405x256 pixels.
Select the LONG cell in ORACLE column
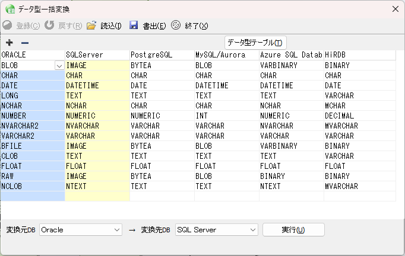[x=33, y=95]
